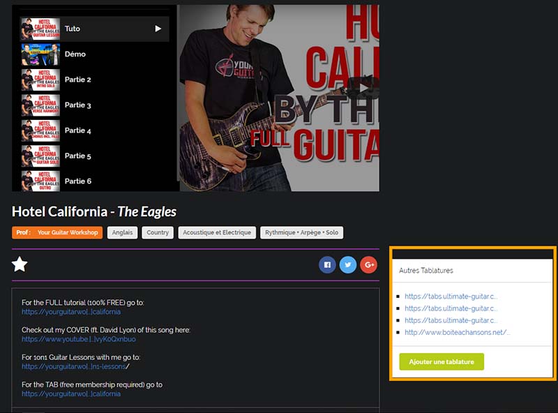
Task: Open the Démo video thumbnail
Action: 40,54
